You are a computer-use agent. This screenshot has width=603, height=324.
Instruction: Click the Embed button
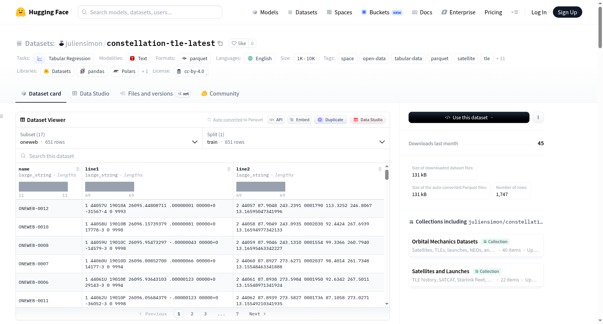click(x=300, y=120)
